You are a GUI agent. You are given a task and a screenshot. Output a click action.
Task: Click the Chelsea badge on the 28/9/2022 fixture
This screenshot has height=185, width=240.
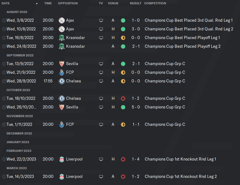tap(61, 81)
